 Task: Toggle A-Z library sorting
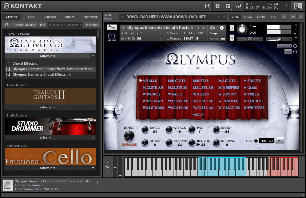click(x=42, y=25)
